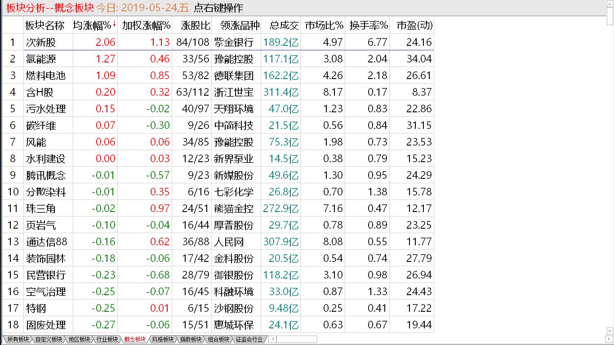Click leading stock 七彩化学
This screenshot has width=614, height=345.
pos(234,192)
